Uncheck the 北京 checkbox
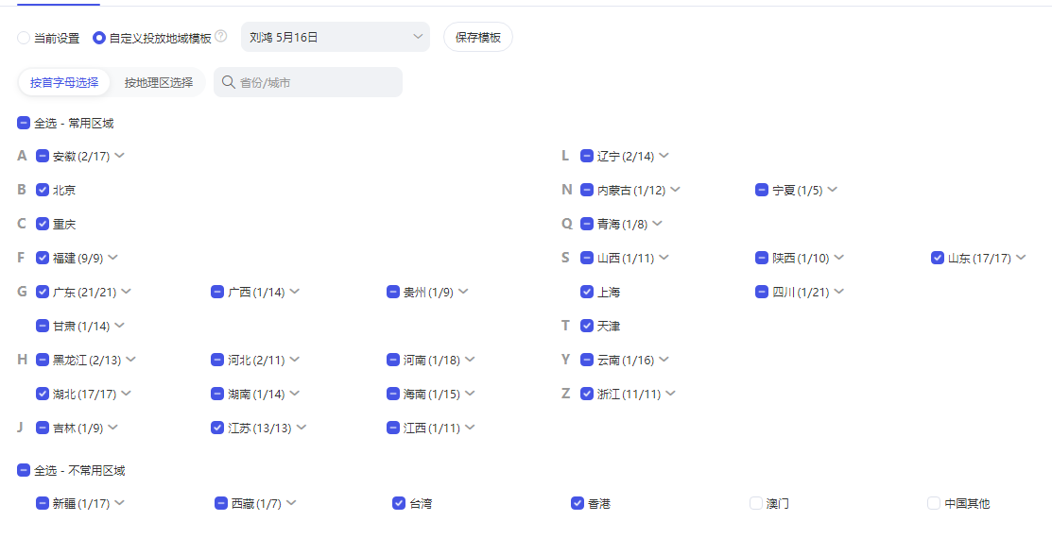Screen dimensions: 1052x538 point(43,190)
